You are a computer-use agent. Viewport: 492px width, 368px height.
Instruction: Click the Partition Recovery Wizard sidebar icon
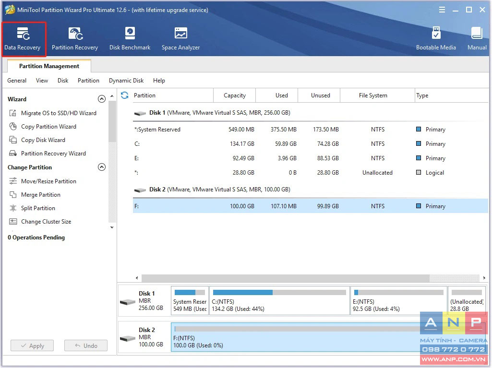[13, 154]
